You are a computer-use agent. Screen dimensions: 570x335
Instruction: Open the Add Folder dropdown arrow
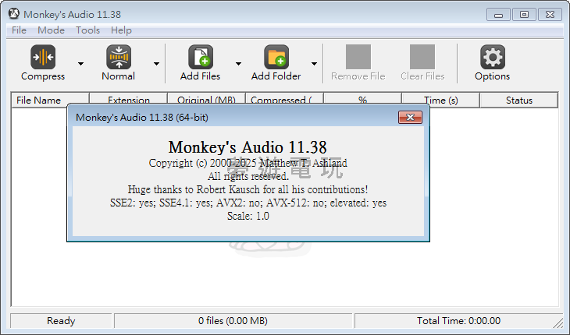tap(314, 64)
